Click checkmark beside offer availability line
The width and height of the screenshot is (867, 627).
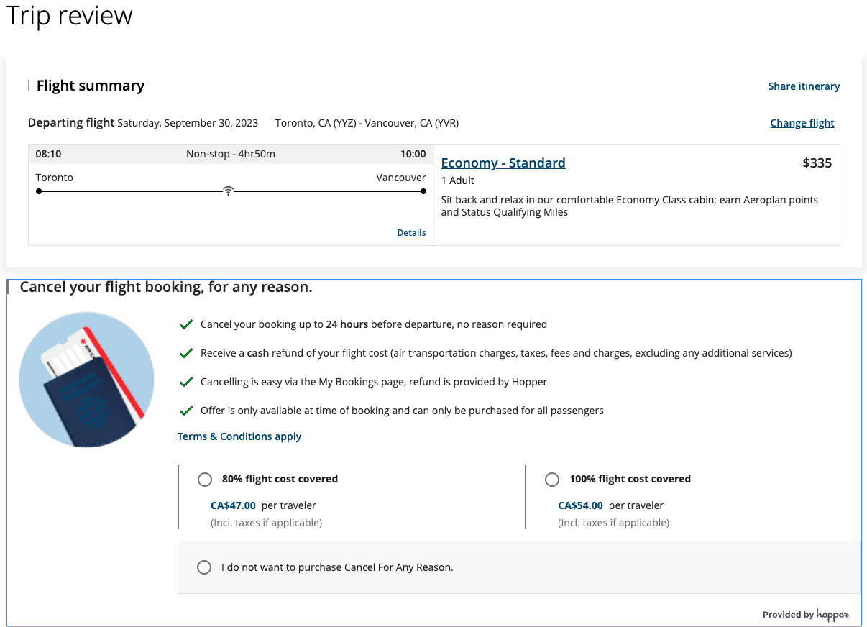click(x=186, y=411)
